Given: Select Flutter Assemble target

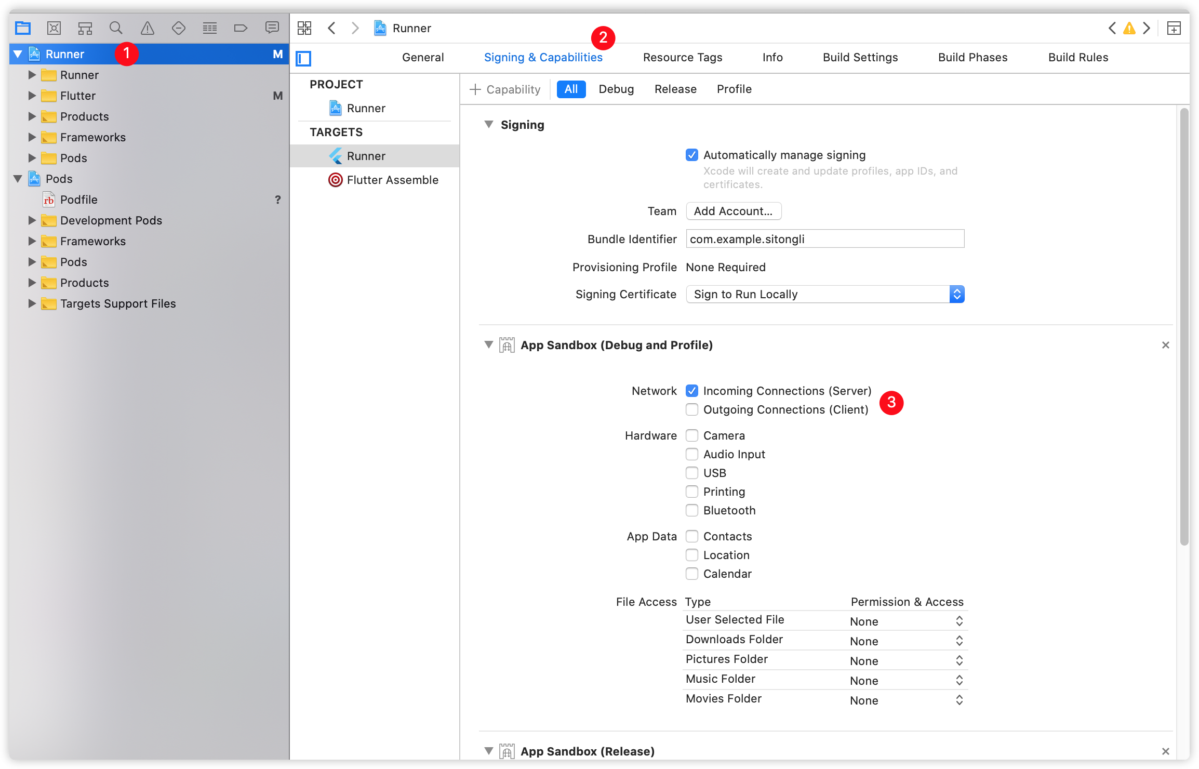Looking at the screenshot, I should click(383, 180).
